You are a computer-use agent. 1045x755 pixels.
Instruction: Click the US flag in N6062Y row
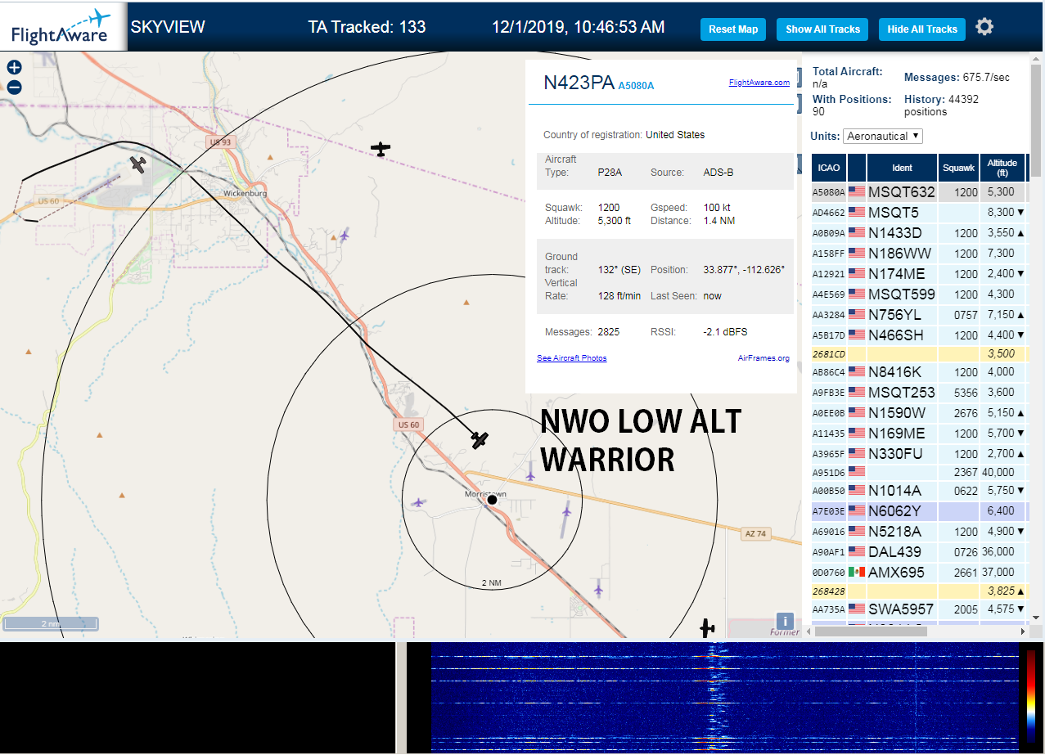tap(857, 510)
